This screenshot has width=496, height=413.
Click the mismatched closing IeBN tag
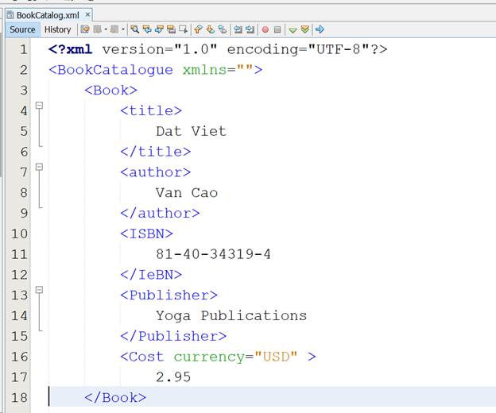tap(151, 275)
